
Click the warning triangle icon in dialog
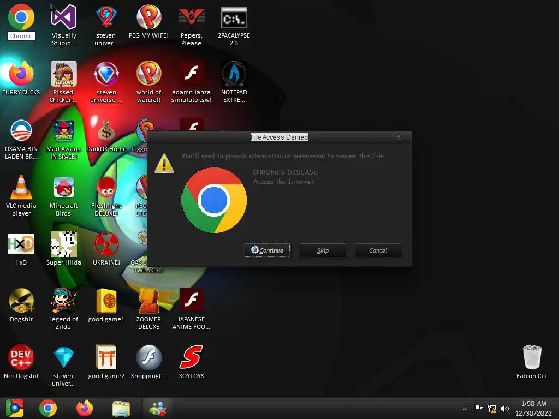click(164, 163)
